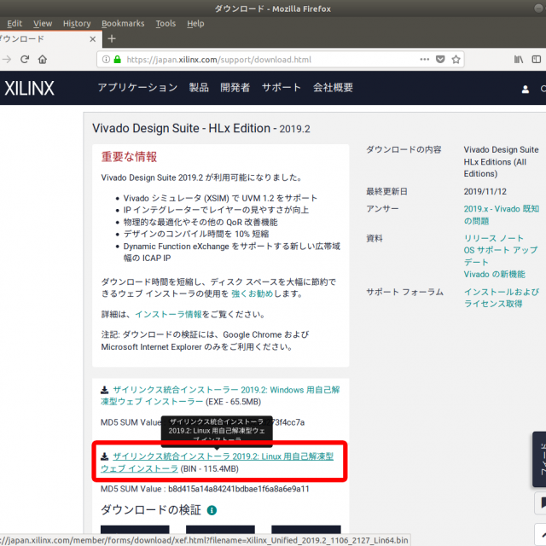The width and height of the screenshot is (546, 546).
Task: Expand the サポート navigation menu
Action: coord(281,88)
